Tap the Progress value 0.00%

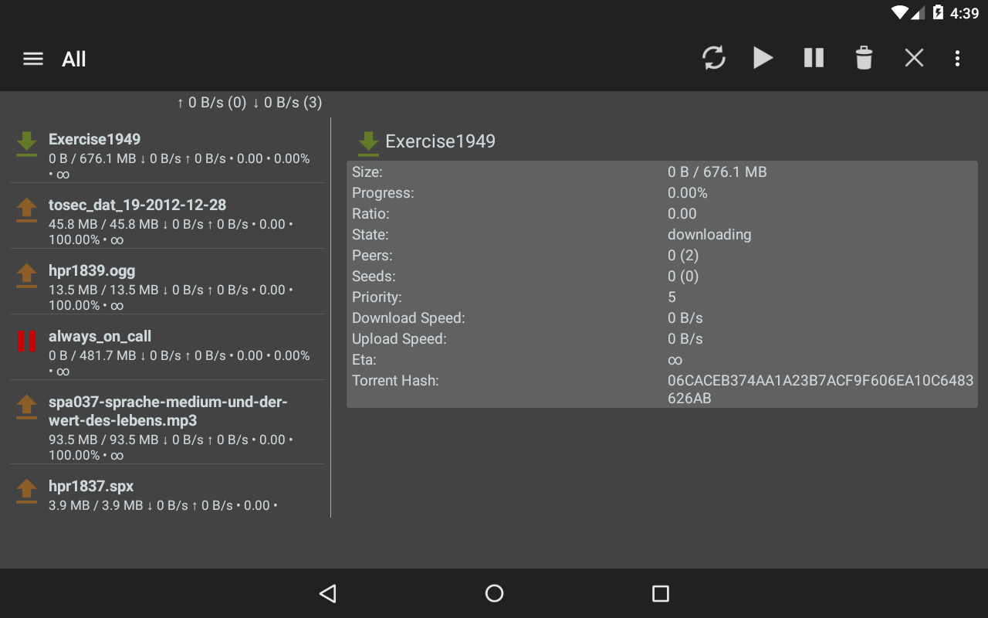(688, 193)
